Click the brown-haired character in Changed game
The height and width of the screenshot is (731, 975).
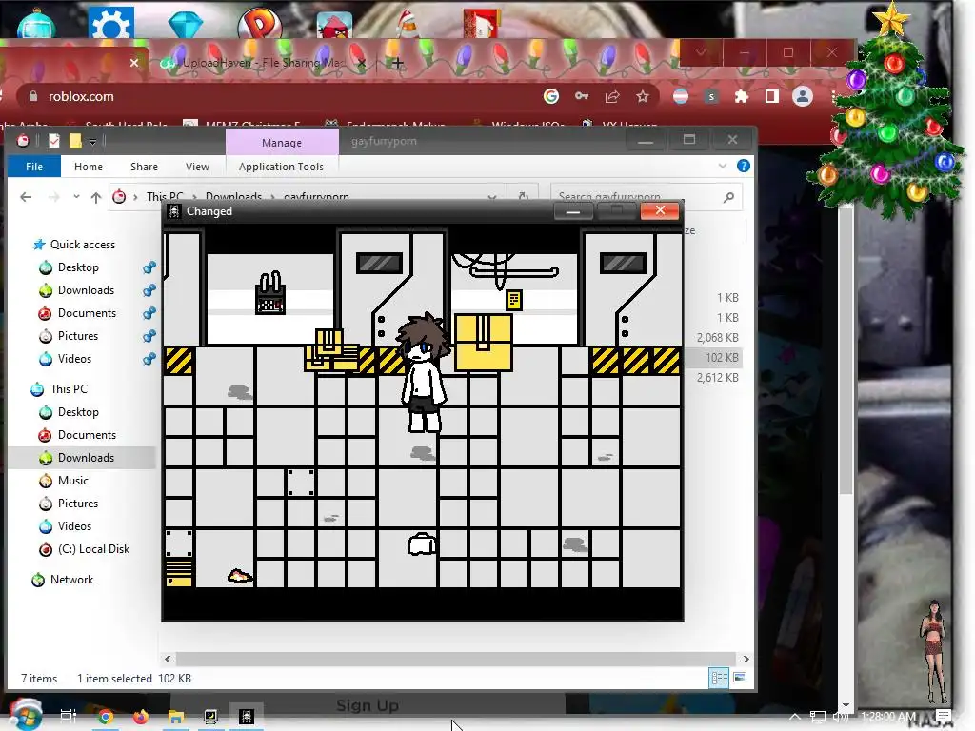coord(424,373)
